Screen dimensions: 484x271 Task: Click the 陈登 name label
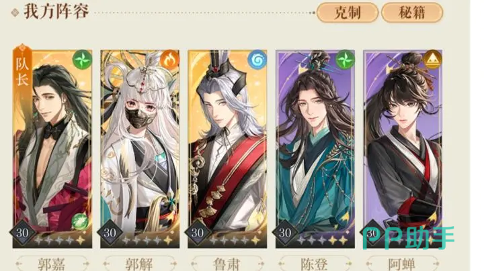click(x=314, y=264)
